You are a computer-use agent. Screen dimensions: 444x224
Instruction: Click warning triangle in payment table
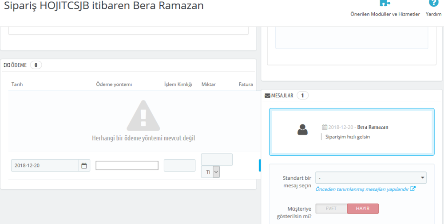(x=143, y=115)
